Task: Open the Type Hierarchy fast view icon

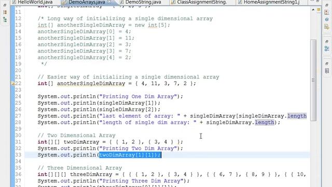Action: pyautogui.click(x=5, y=20)
